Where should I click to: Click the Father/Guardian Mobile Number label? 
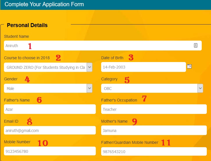(x=130, y=142)
